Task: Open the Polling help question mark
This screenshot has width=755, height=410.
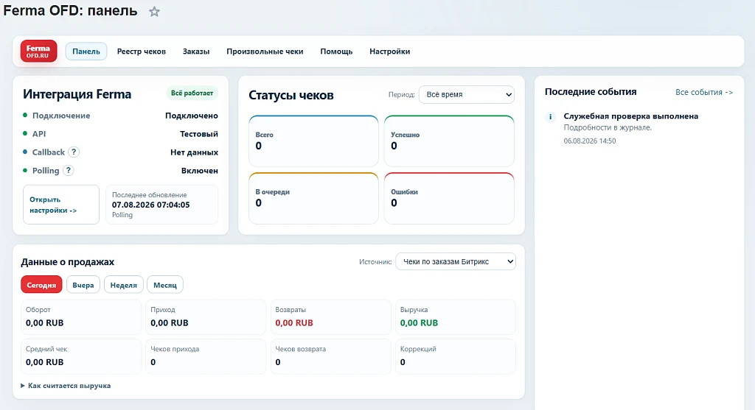Action: (x=69, y=170)
